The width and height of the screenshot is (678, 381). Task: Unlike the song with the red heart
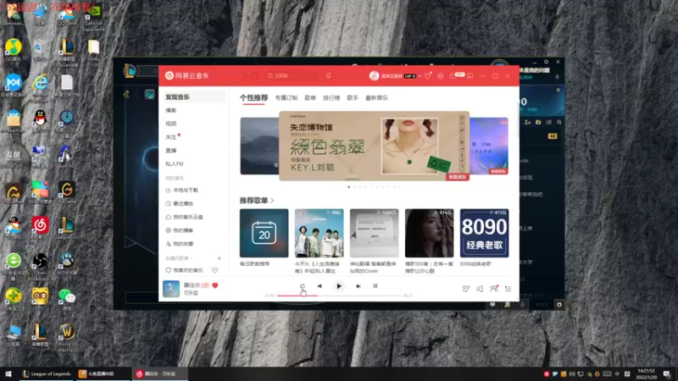tap(215, 285)
